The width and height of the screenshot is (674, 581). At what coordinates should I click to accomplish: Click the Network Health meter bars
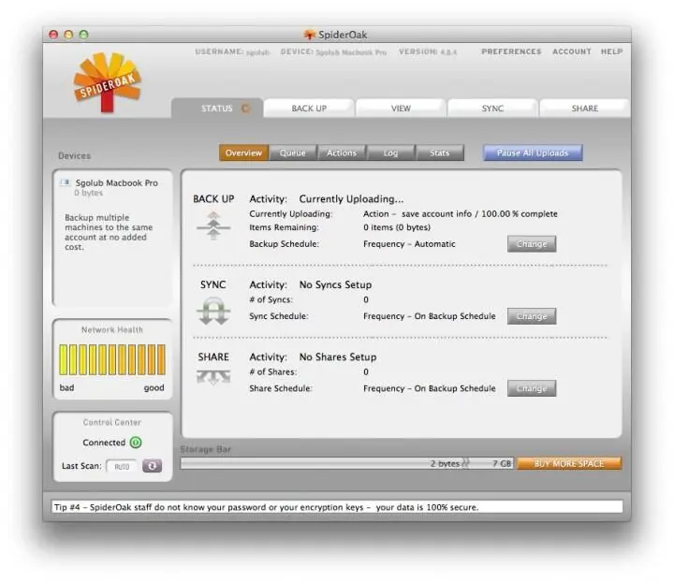pyautogui.click(x=112, y=359)
